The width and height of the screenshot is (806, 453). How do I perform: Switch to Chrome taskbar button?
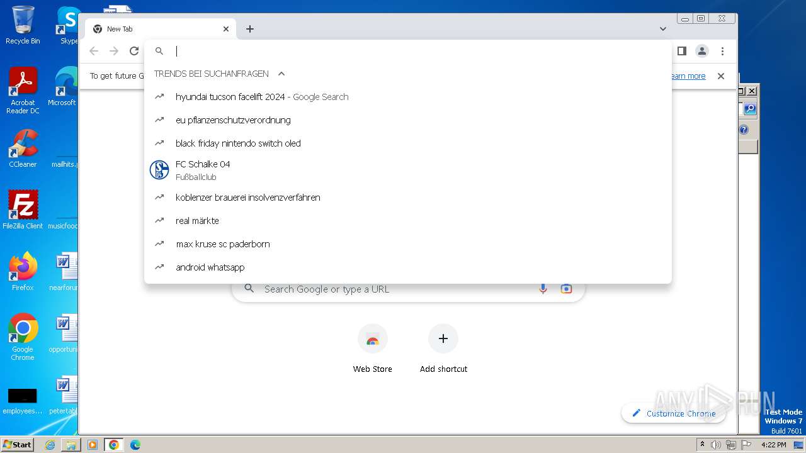114,445
